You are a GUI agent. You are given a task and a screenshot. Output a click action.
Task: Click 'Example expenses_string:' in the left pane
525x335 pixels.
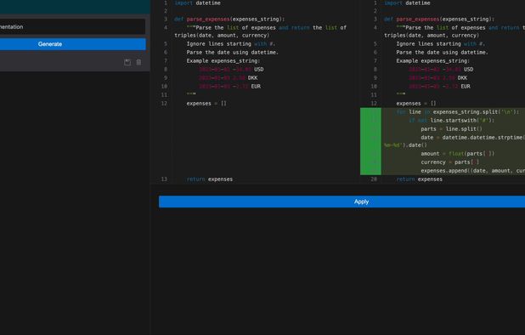pos(223,61)
